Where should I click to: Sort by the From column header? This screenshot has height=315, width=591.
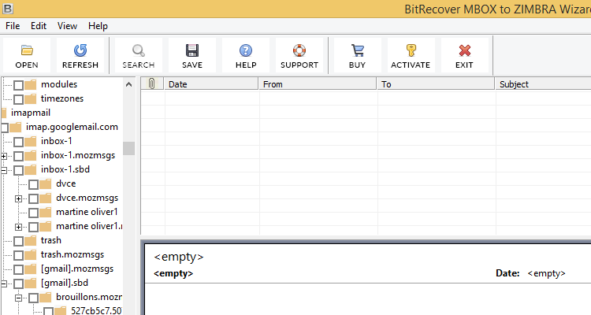pos(318,83)
